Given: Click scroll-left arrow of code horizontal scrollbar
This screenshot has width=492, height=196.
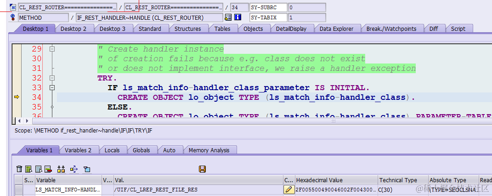Looking at the screenshot, I should click(x=19, y=121).
